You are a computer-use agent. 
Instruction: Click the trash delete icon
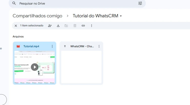pyautogui.click(x=75, y=26)
